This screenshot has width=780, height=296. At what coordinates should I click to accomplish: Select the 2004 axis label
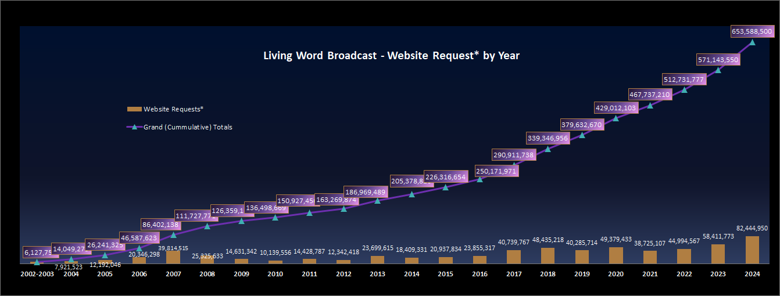[x=71, y=273]
